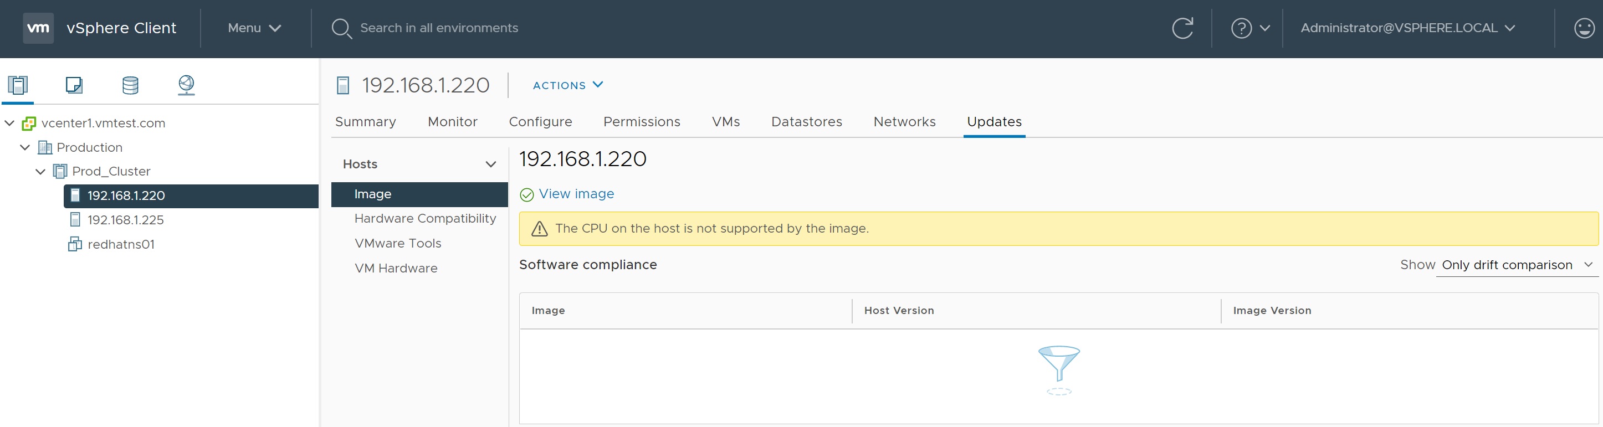The width and height of the screenshot is (1603, 427).
Task: Switch to the Datastores tab
Action: tap(806, 122)
